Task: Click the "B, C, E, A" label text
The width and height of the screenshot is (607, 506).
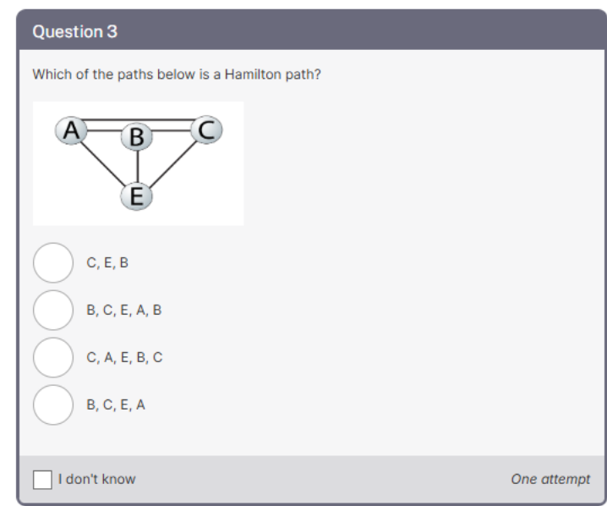Action: tap(116, 404)
